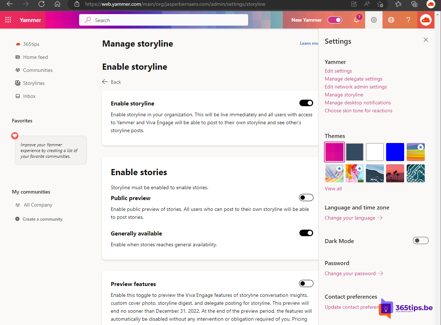Screen dimensions: 441x325
Task: Click the Storylines icon in sidebar
Action: pos(18,83)
